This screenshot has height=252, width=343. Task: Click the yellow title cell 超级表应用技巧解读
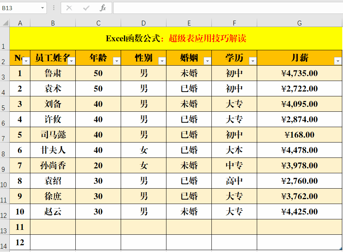click(176, 39)
